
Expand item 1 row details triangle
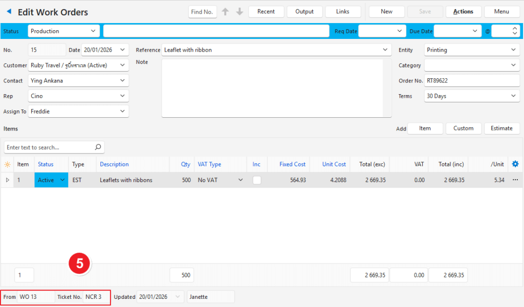coord(7,180)
